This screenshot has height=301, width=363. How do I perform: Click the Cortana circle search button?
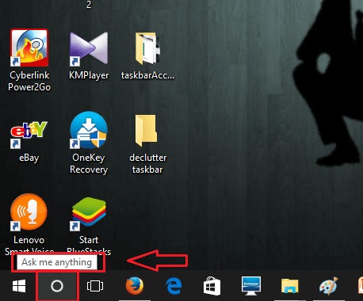tap(57, 286)
